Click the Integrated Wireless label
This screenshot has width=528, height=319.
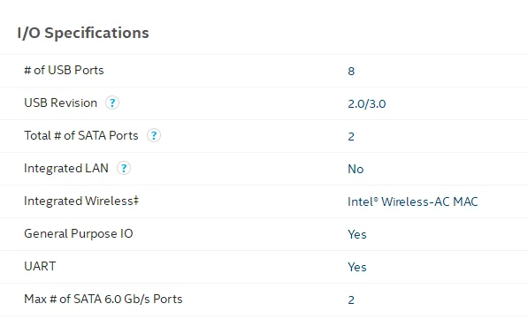tap(81, 201)
